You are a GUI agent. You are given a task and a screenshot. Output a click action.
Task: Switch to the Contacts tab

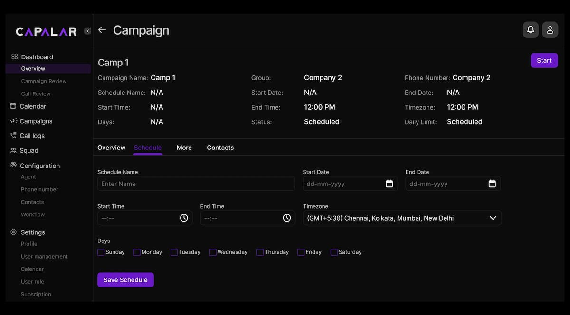[x=220, y=148]
